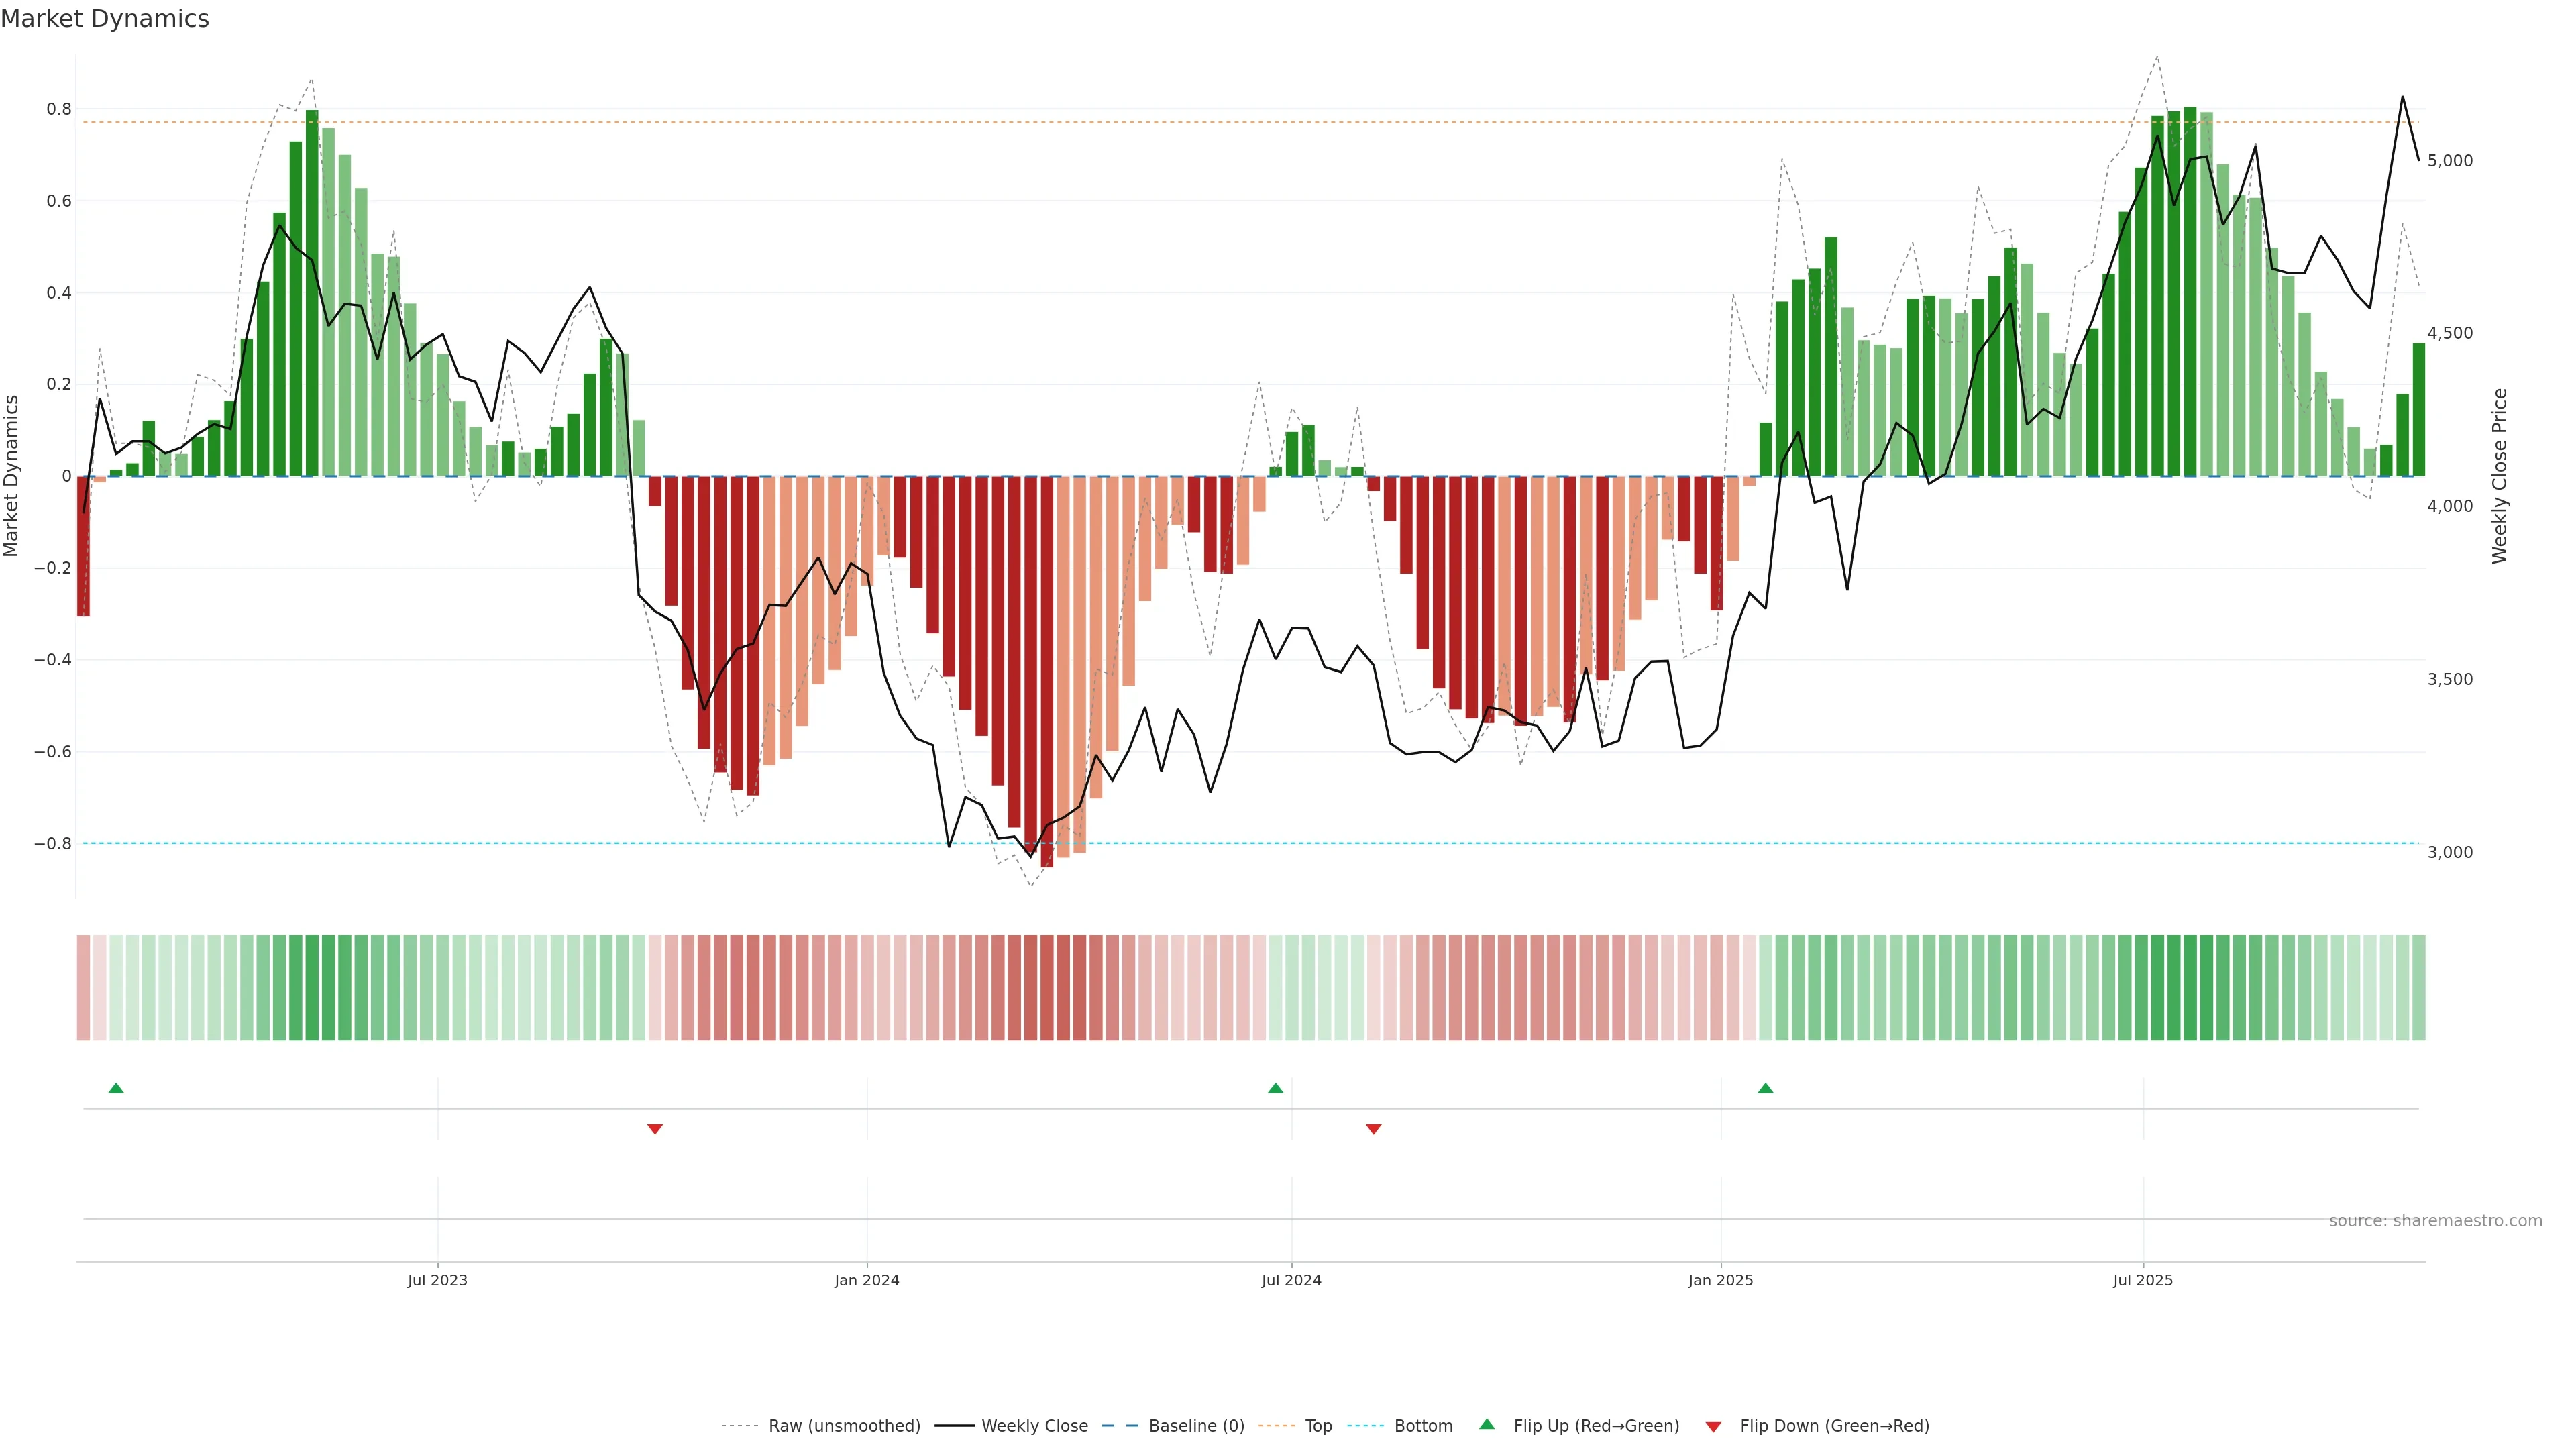
Task: Click the green flip-up marker after Jan 2025
Action: (1765, 1088)
